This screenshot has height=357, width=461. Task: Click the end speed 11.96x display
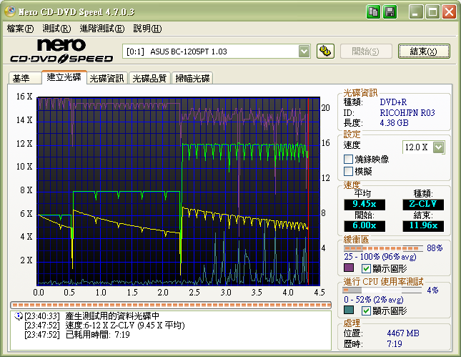coord(423,226)
